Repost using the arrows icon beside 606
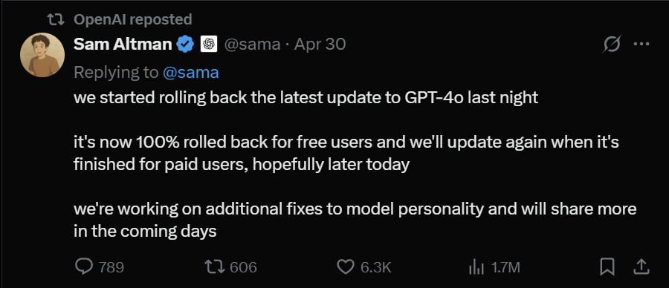The width and height of the screenshot is (669, 288). [214, 267]
